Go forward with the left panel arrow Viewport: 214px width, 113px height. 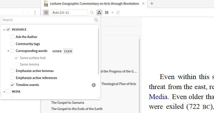click(28, 12)
